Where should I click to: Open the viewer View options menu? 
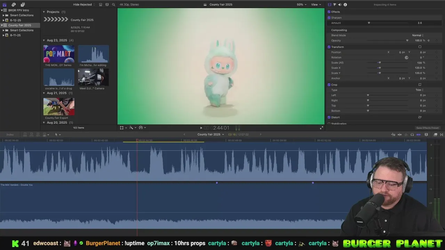click(316, 5)
